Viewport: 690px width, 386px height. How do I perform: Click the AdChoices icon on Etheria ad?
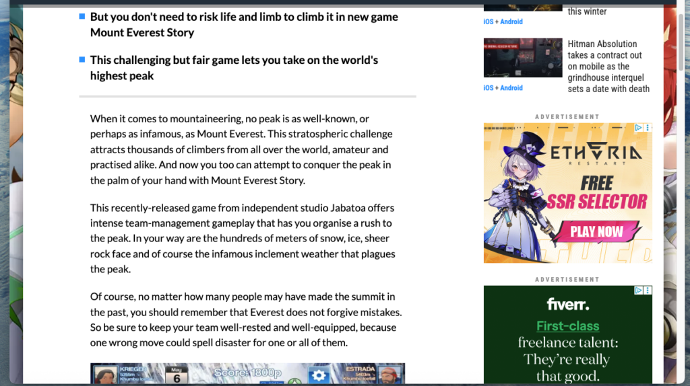(639, 128)
